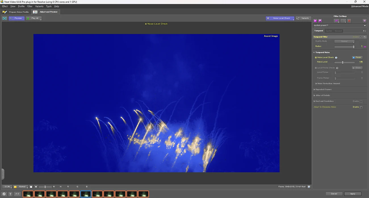
Task: Click the info icon beside frame size text
Action: [309, 187]
